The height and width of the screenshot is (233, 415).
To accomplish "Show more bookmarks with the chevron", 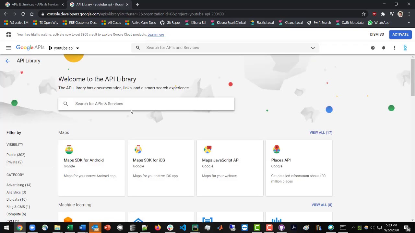I will coord(409,23).
